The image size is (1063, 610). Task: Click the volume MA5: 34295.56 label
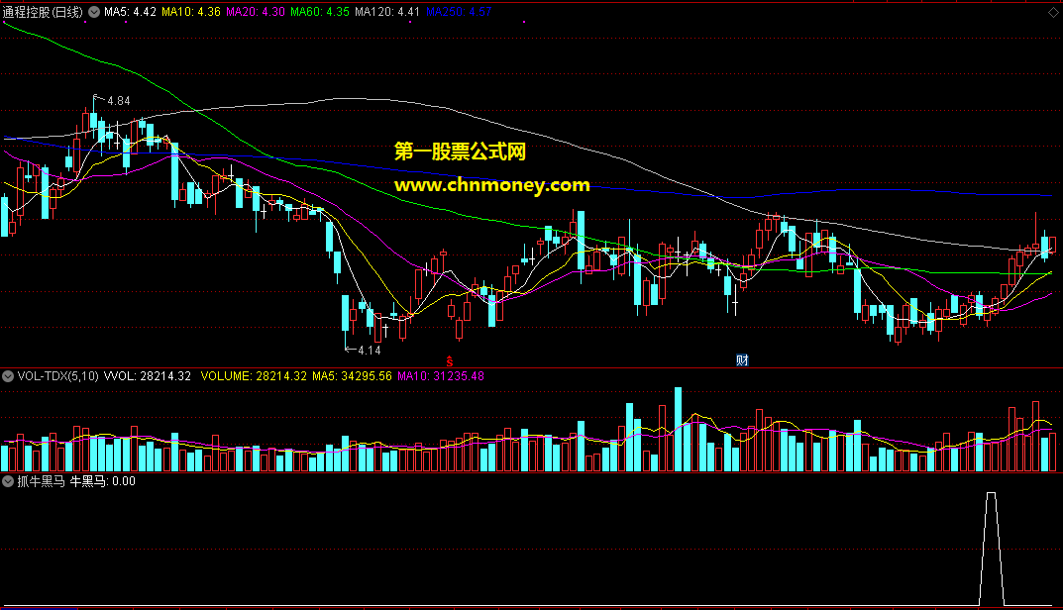352,376
